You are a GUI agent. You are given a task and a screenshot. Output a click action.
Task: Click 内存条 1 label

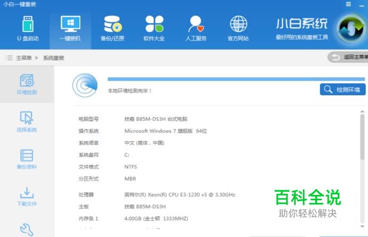tap(88, 219)
